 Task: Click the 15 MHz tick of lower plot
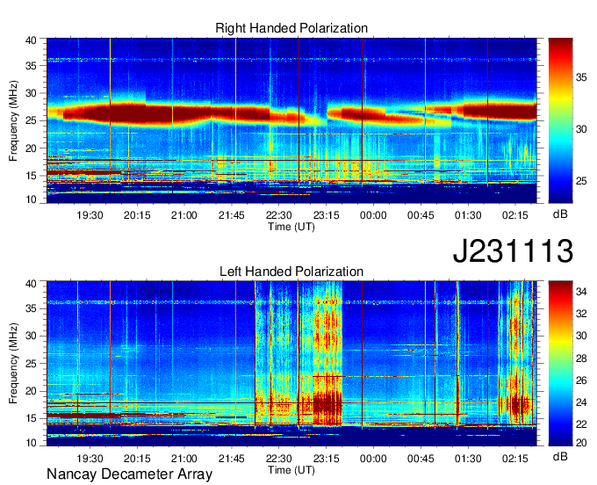click(31, 419)
